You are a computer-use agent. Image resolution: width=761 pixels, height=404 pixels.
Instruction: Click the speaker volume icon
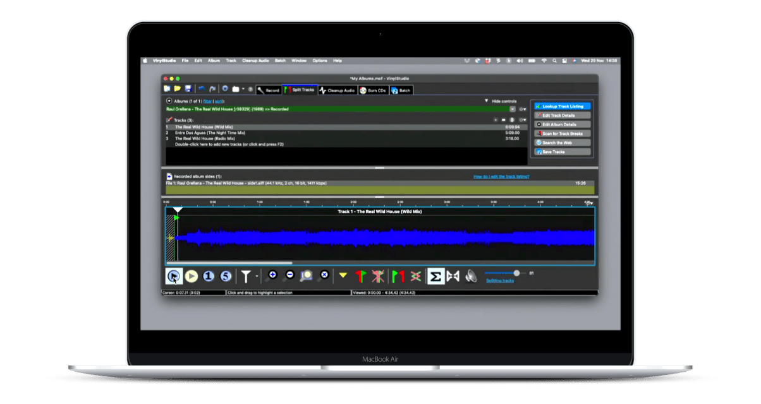[x=471, y=276]
